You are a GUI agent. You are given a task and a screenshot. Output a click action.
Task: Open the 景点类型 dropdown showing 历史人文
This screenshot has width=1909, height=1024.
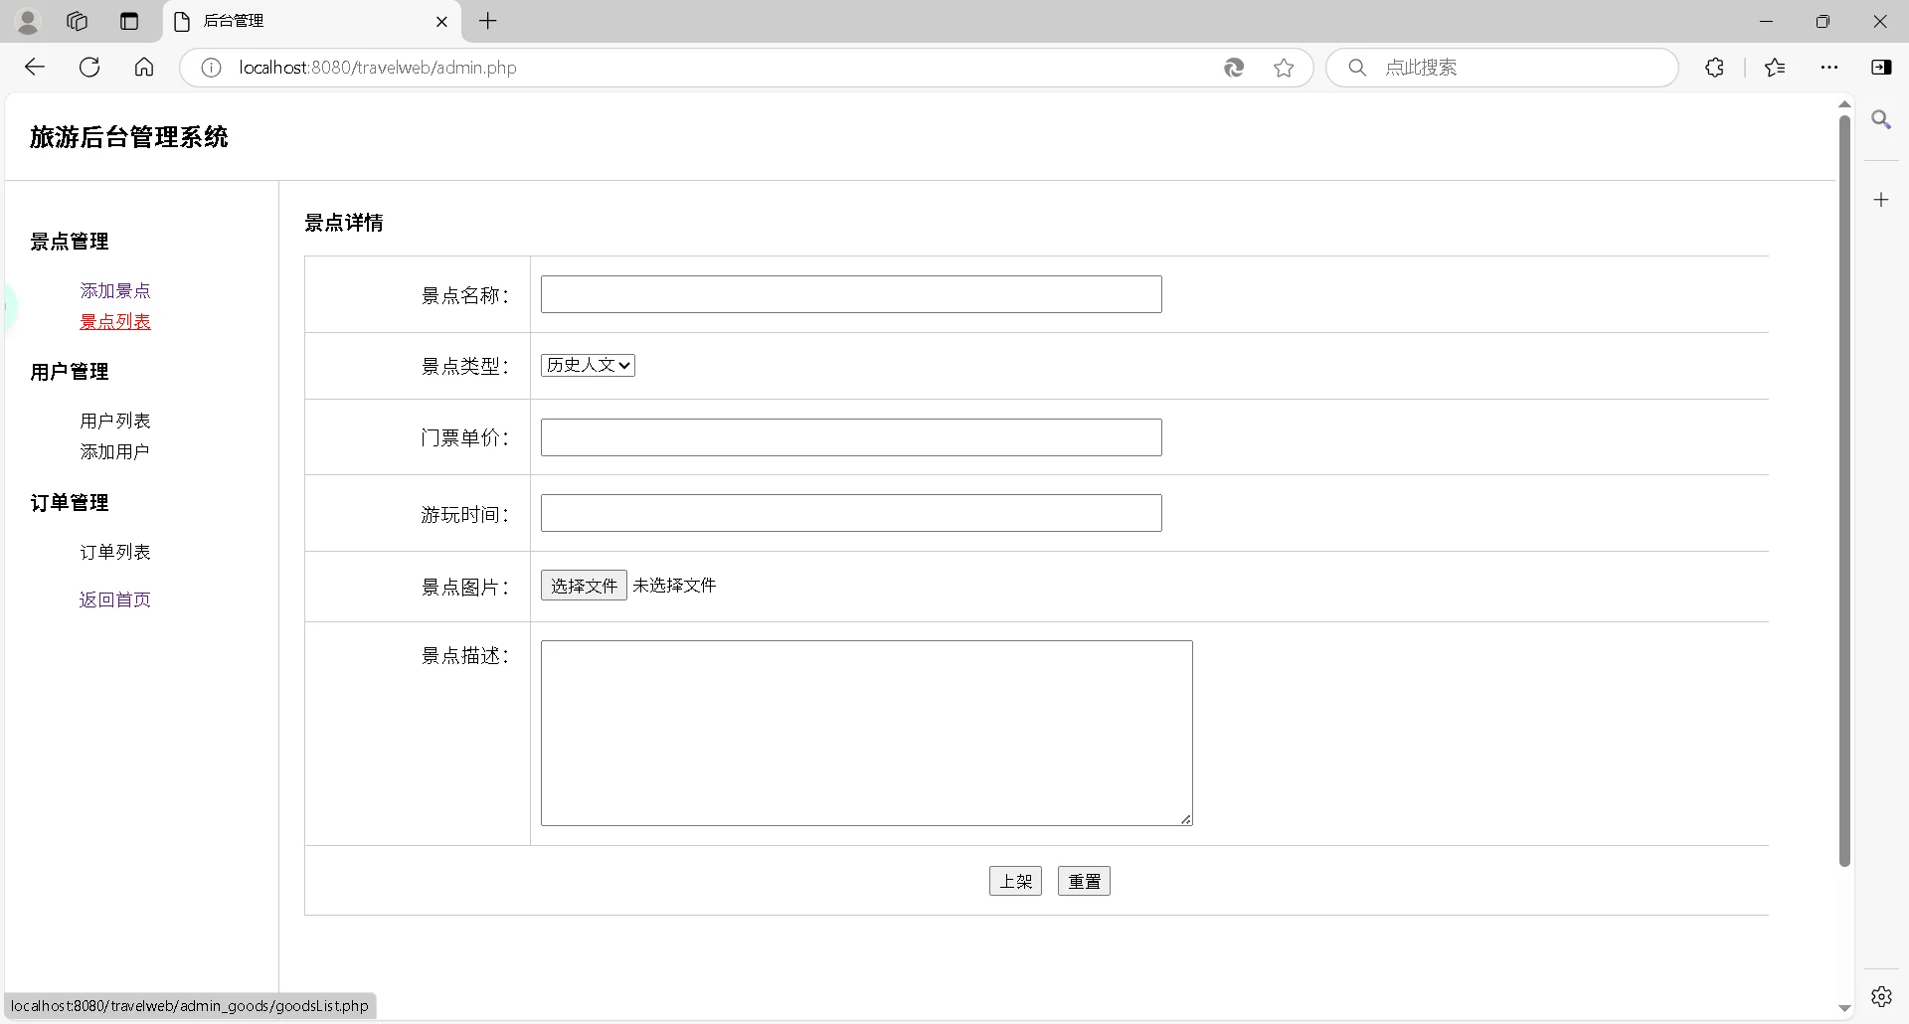coord(587,365)
